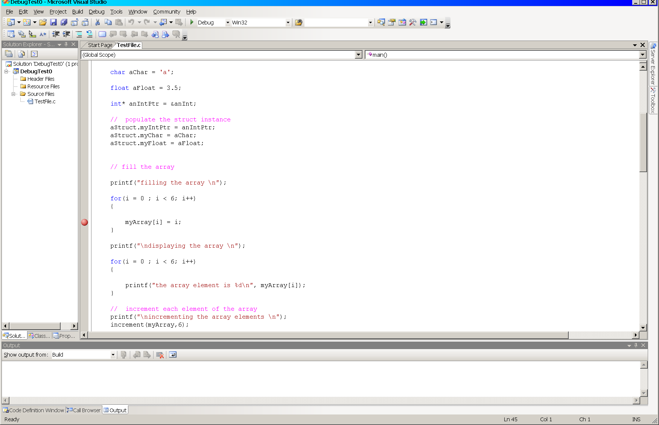Click the Copy icon in the toolbar
Image resolution: width=659 pixels, height=425 pixels.
click(x=108, y=23)
